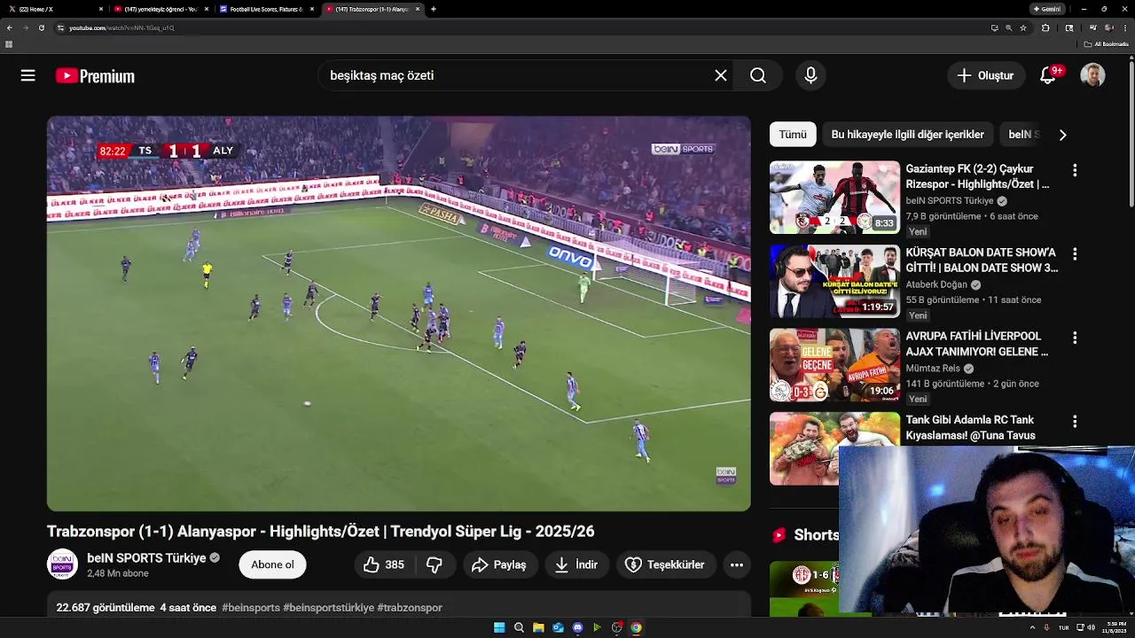The image size is (1135, 638).
Task: Click the video player to pause
Action: [399, 314]
